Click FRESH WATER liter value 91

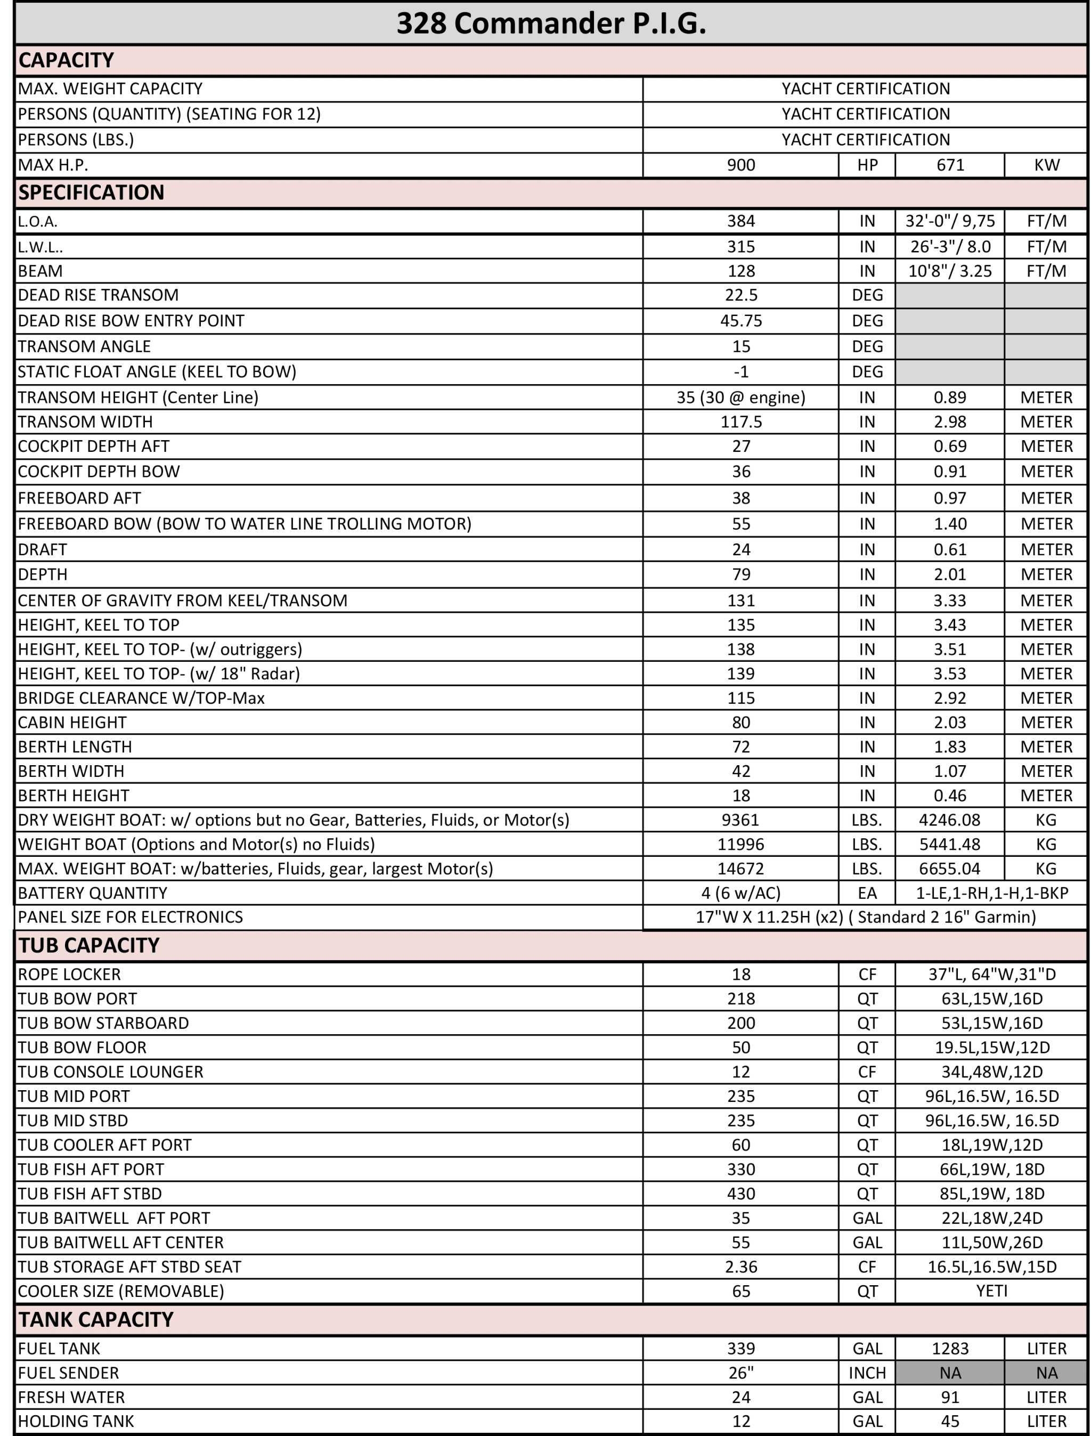[x=950, y=1398]
